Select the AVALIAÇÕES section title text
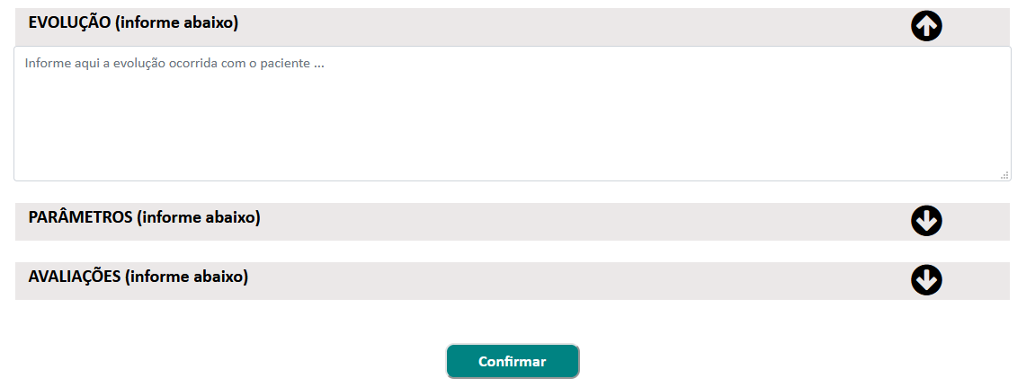This screenshot has width=1035, height=387. coord(138,277)
